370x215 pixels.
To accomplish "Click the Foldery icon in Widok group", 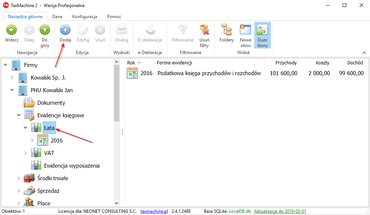I will click(x=226, y=30).
